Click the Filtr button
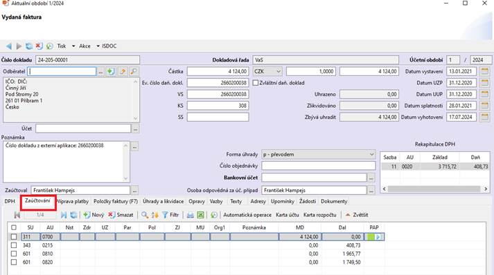494x275 pixels. coord(170,215)
